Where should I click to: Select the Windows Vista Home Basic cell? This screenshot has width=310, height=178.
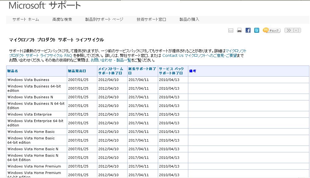pyautogui.click(x=37, y=132)
